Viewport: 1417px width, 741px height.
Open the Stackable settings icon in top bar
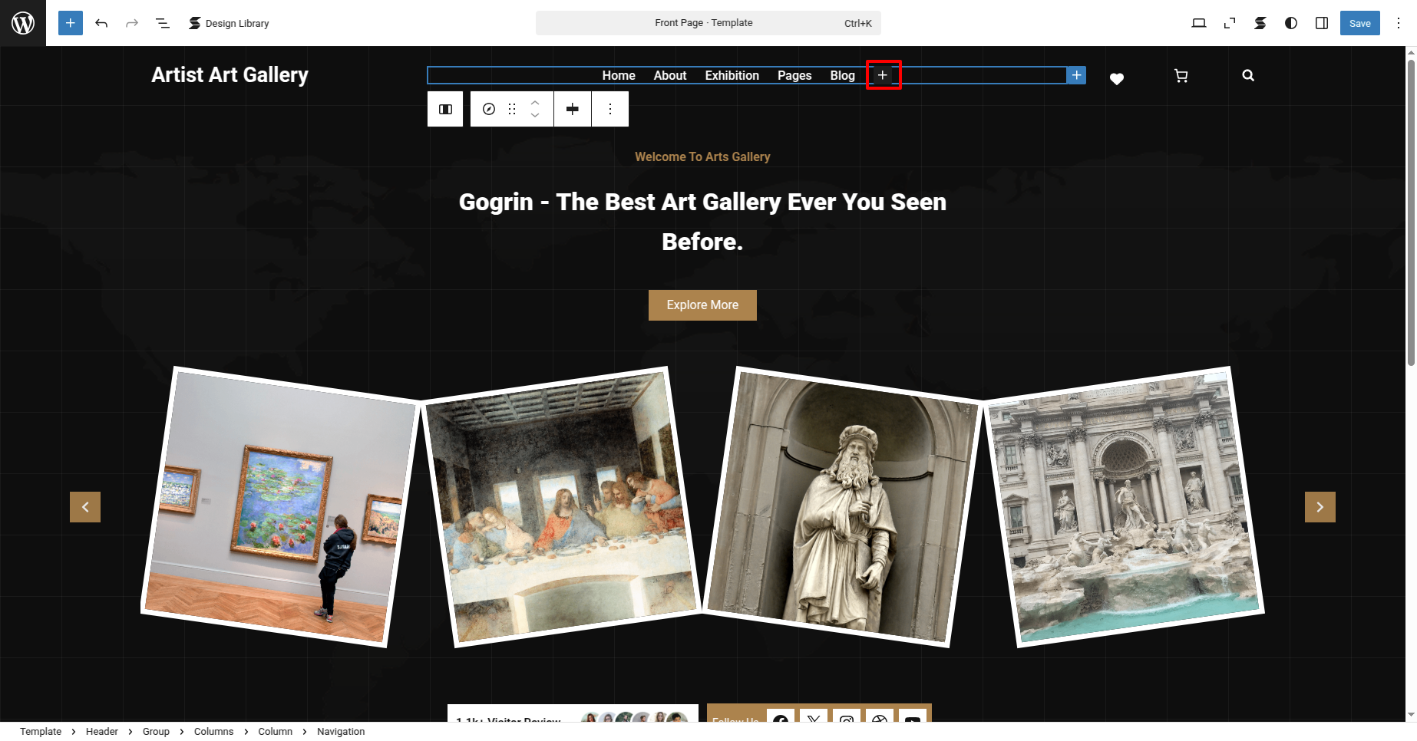coord(1260,23)
